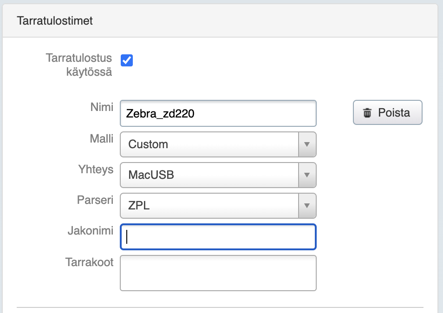Image resolution: width=443 pixels, height=313 pixels.
Task: Select the Malli field showing Custom
Action: click(209, 144)
